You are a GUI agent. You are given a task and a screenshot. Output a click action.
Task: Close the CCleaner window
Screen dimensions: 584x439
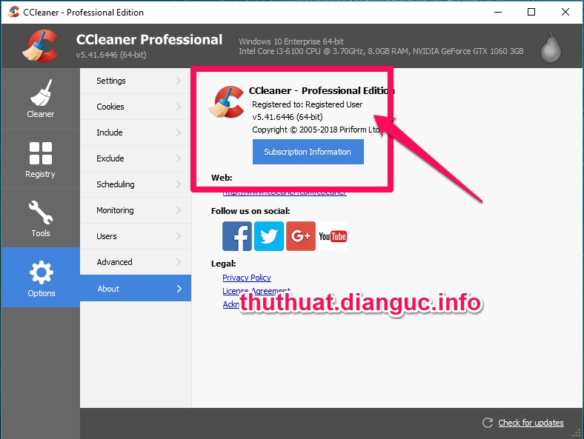[x=565, y=12]
